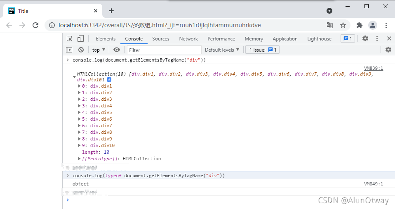Switch to the Sources tab

161,39
